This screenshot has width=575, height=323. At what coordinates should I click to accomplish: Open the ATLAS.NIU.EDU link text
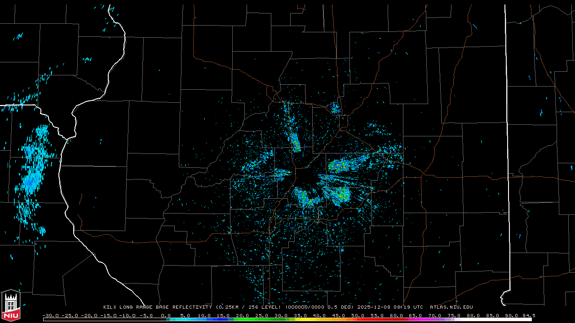[x=451, y=307]
